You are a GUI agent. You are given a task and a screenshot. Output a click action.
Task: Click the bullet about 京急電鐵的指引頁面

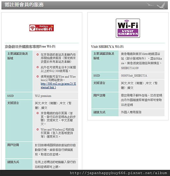pos(58,119)
